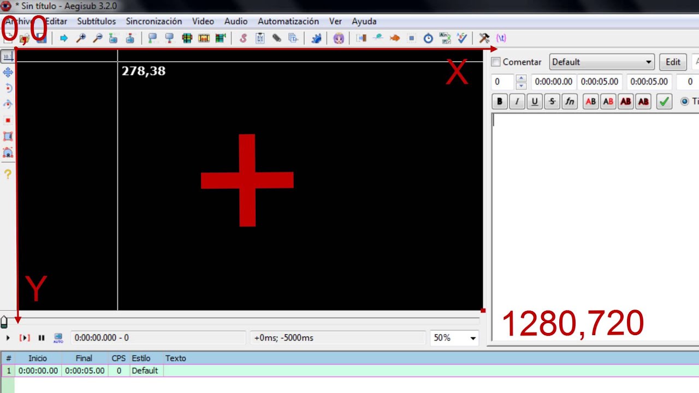Screen dimensions: 699x393
Task: Select the rectangle clip tool
Action: [x=8, y=136]
